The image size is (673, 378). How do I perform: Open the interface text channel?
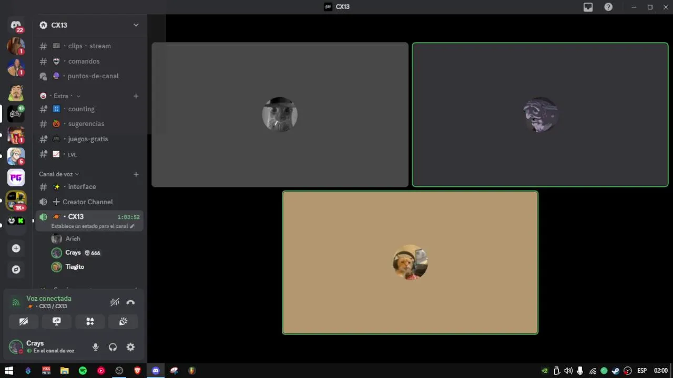pos(89,187)
